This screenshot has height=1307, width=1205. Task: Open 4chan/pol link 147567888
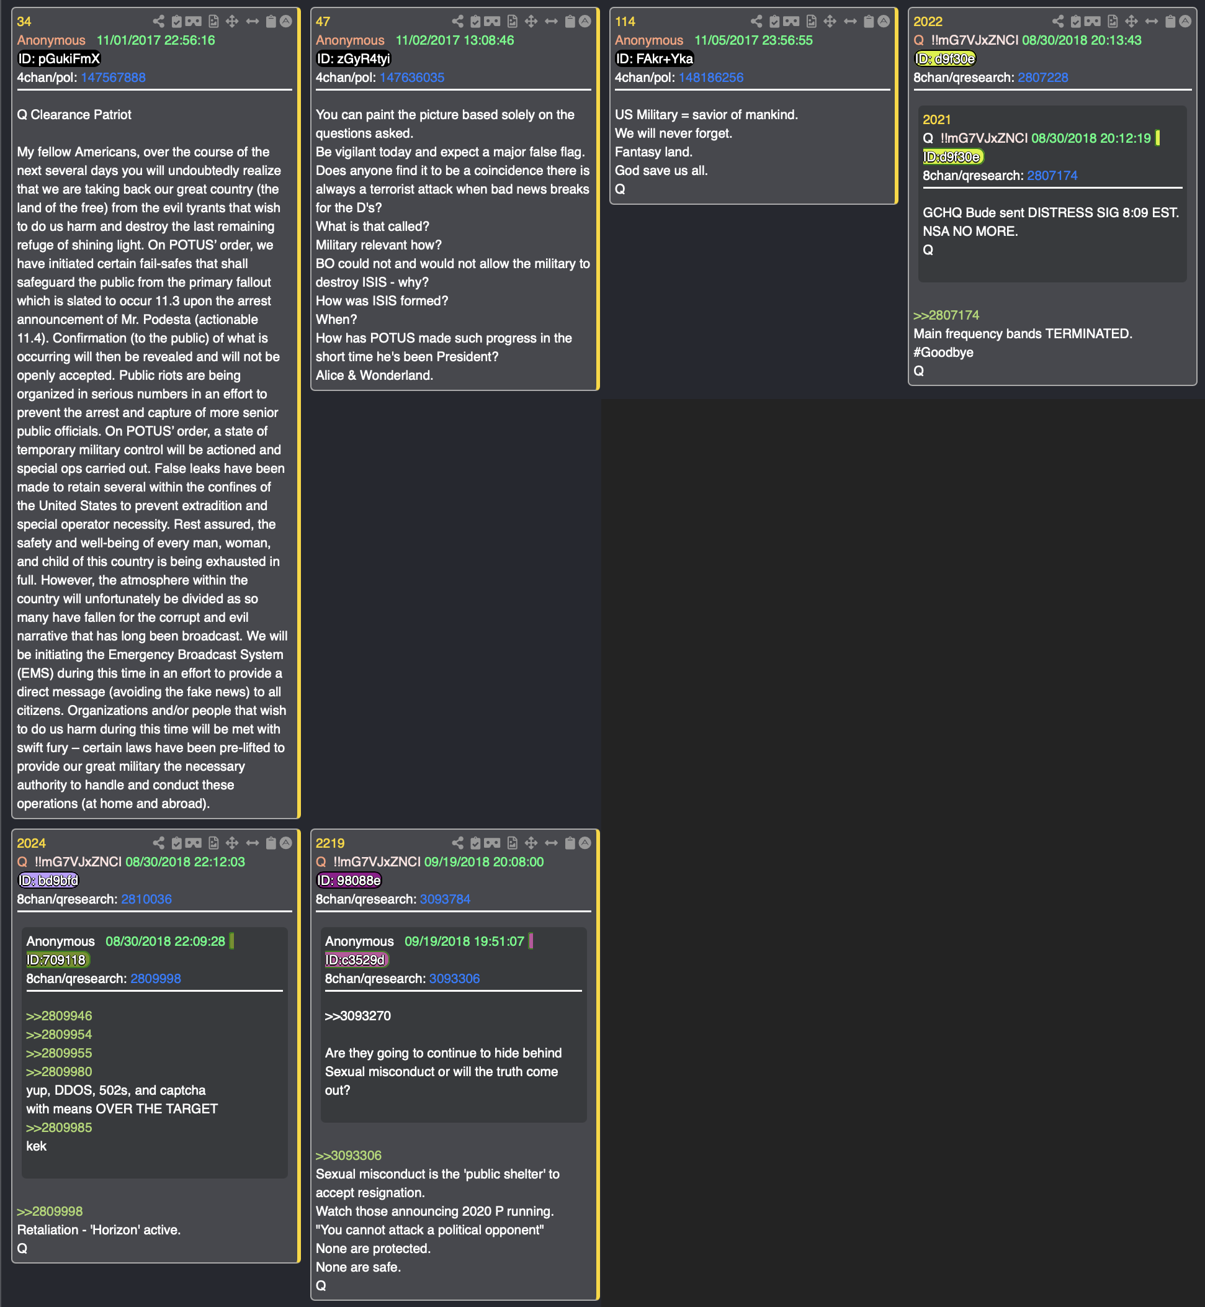(x=114, y=78)
